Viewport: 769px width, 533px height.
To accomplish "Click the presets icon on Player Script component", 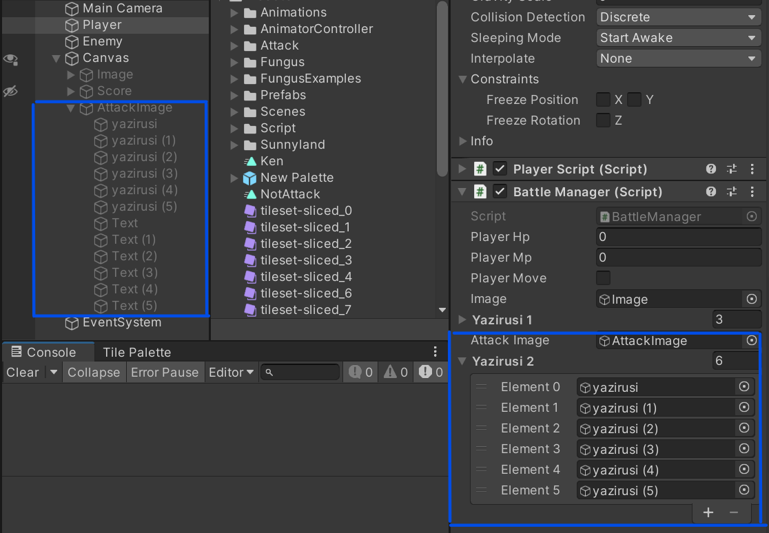I will click(x=732, y=169).
